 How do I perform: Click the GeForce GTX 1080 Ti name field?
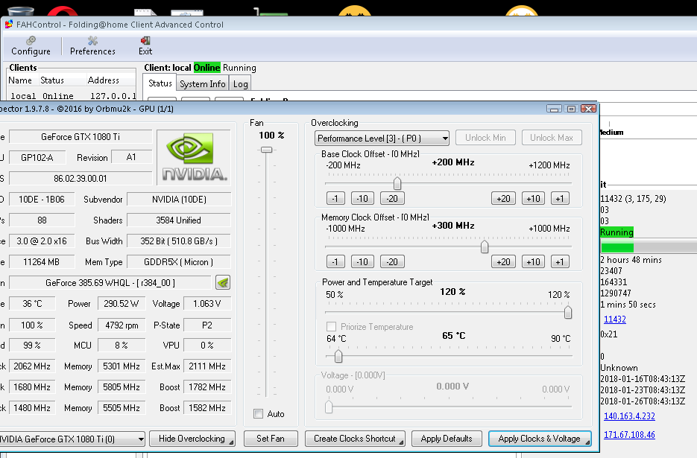click(81, 137)
